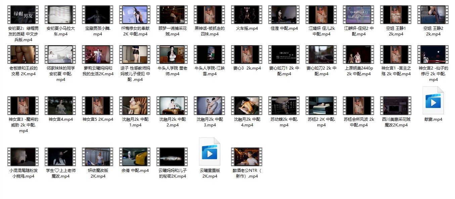455x199 pixels.
Task: Select the 苏幼蝶2k 中配.mp4 thumbnail
Action: coord(284,106)
